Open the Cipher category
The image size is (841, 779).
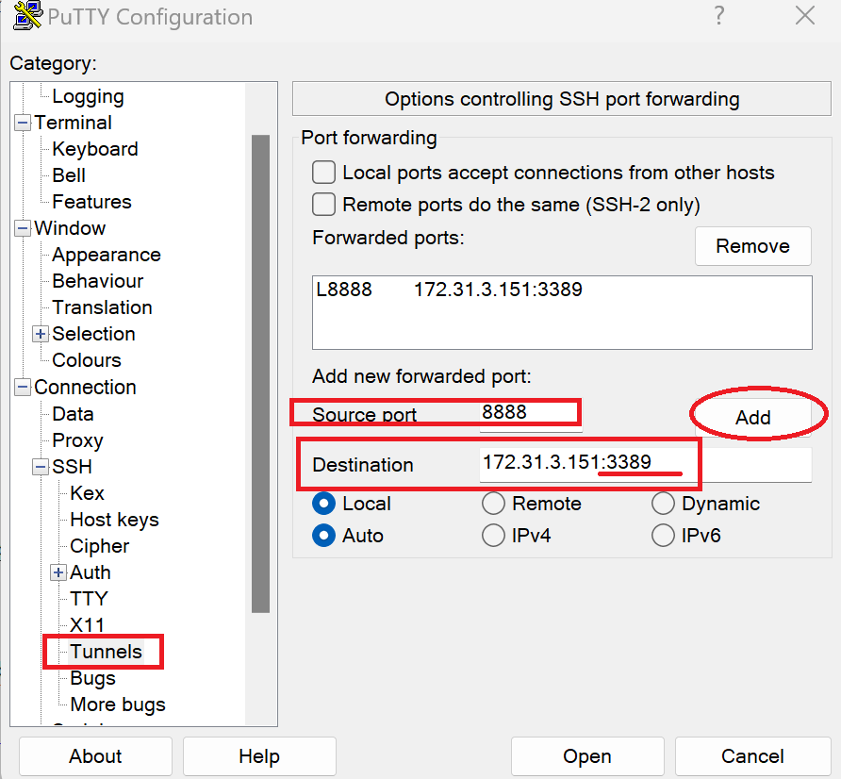coord(99,546)
